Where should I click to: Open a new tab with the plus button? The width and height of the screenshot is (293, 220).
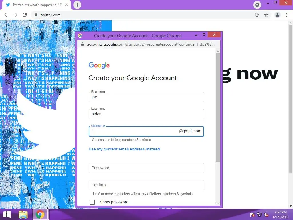pos(77,5)
